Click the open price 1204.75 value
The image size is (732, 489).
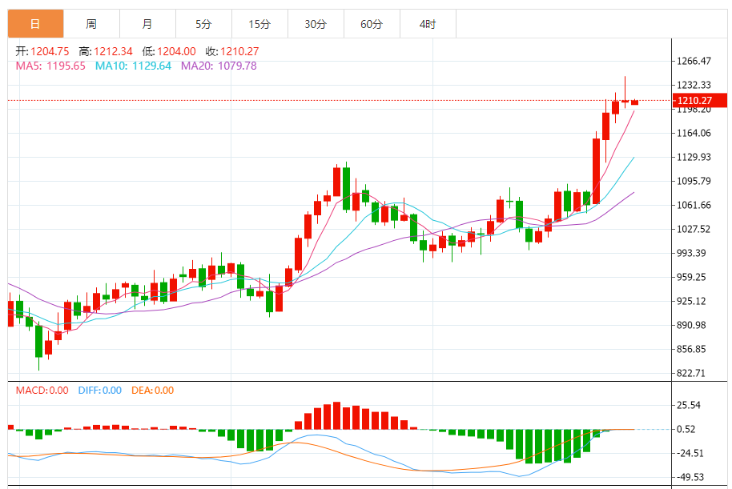click(x=50, y=51)
